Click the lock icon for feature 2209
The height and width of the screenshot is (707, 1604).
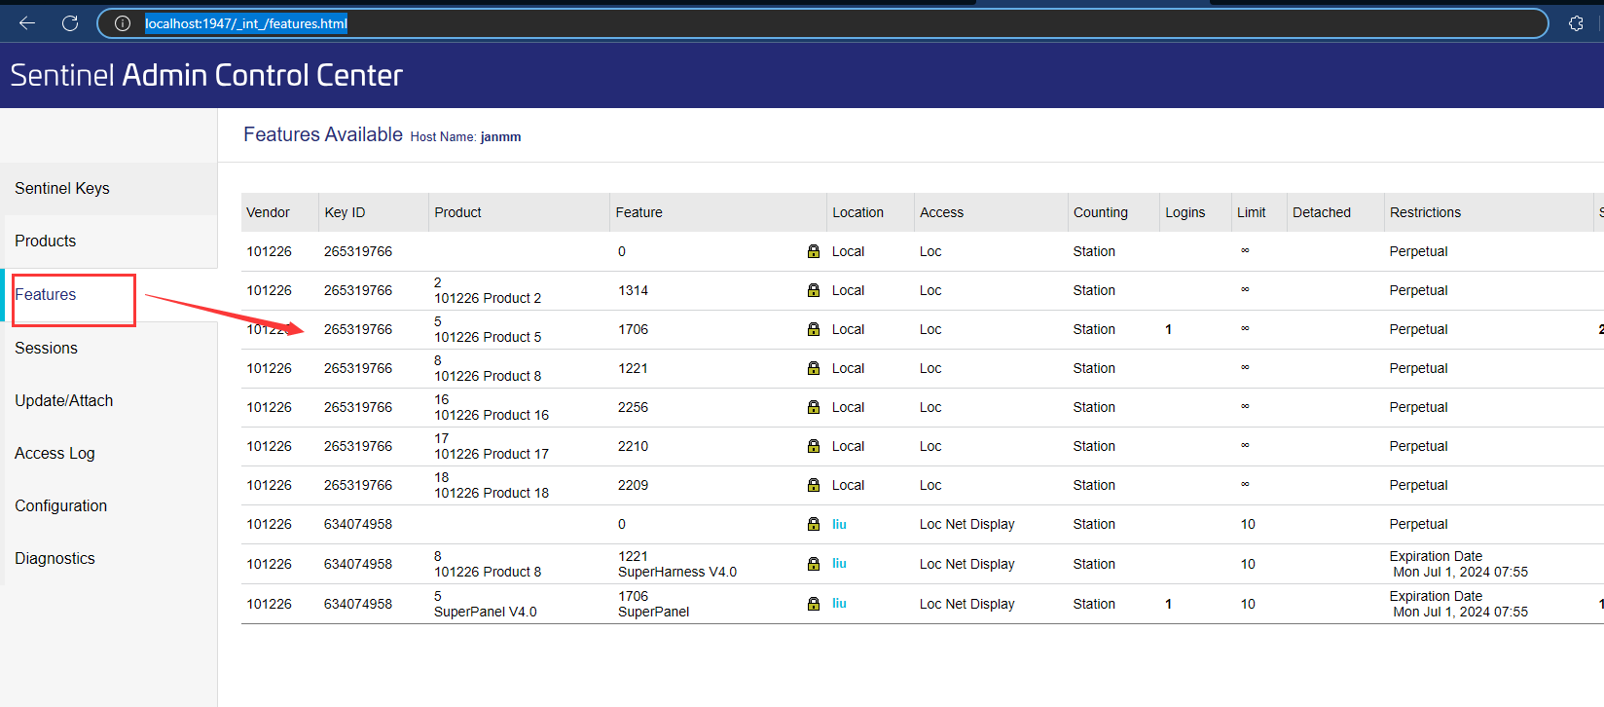click(814, 485)
